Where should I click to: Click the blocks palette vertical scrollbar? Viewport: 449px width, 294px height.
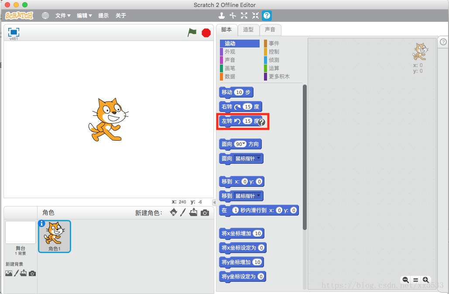click(x=305, y=157)
